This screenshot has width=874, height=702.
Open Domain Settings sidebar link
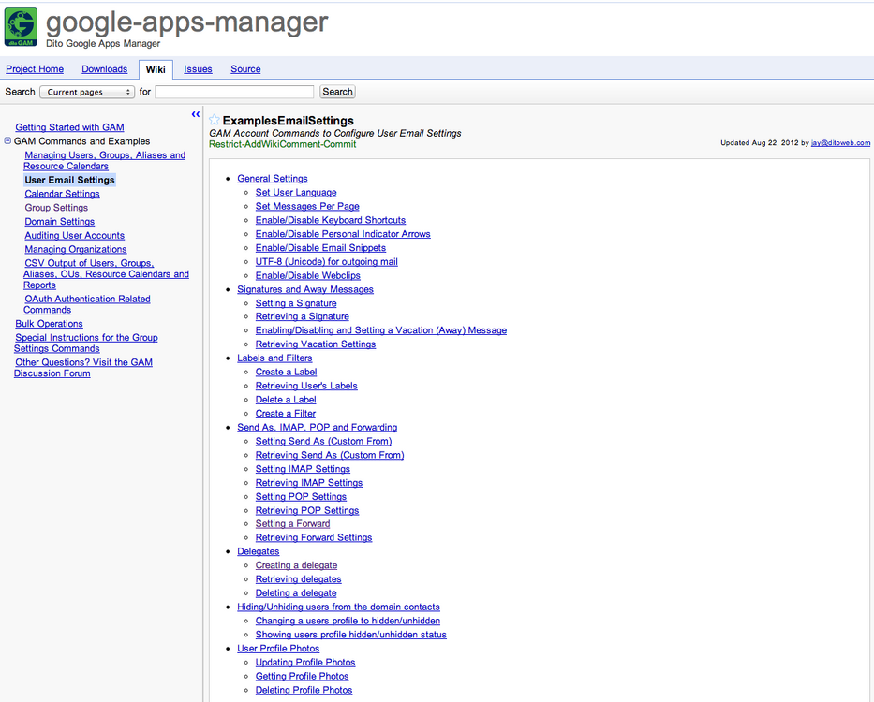pos(60,222)
